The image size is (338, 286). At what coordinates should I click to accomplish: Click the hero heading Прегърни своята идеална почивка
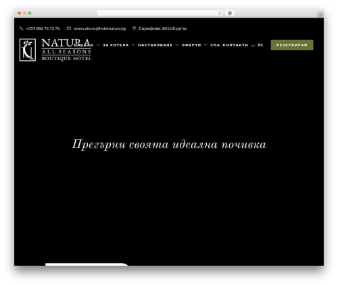pos(169,145)
